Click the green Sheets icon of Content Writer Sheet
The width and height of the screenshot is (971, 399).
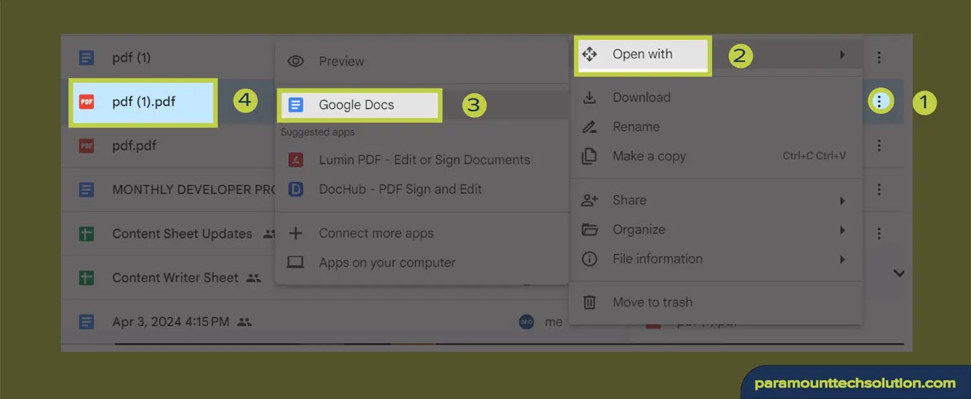coord(86,277)
